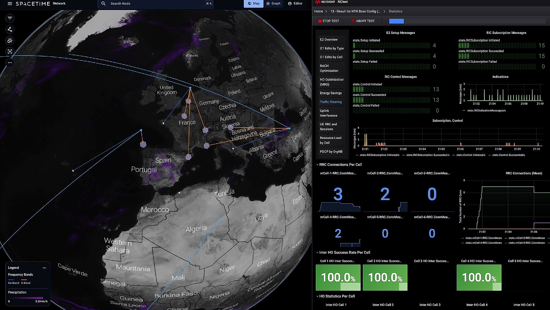Image resolution: width=550 pixels, height=310 pixels.
Task: Go to Home breadcrumb
Action: [319, 11]
